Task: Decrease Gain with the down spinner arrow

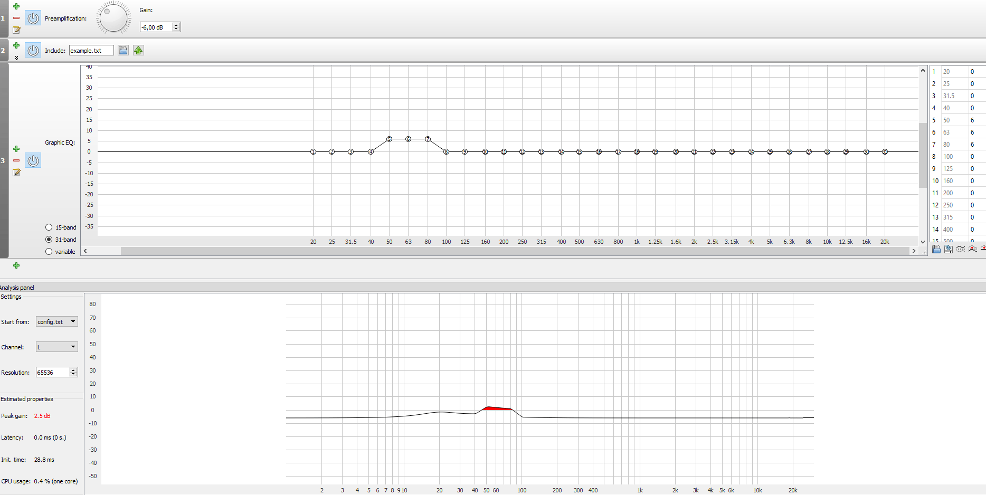Action: click(176, 29)
